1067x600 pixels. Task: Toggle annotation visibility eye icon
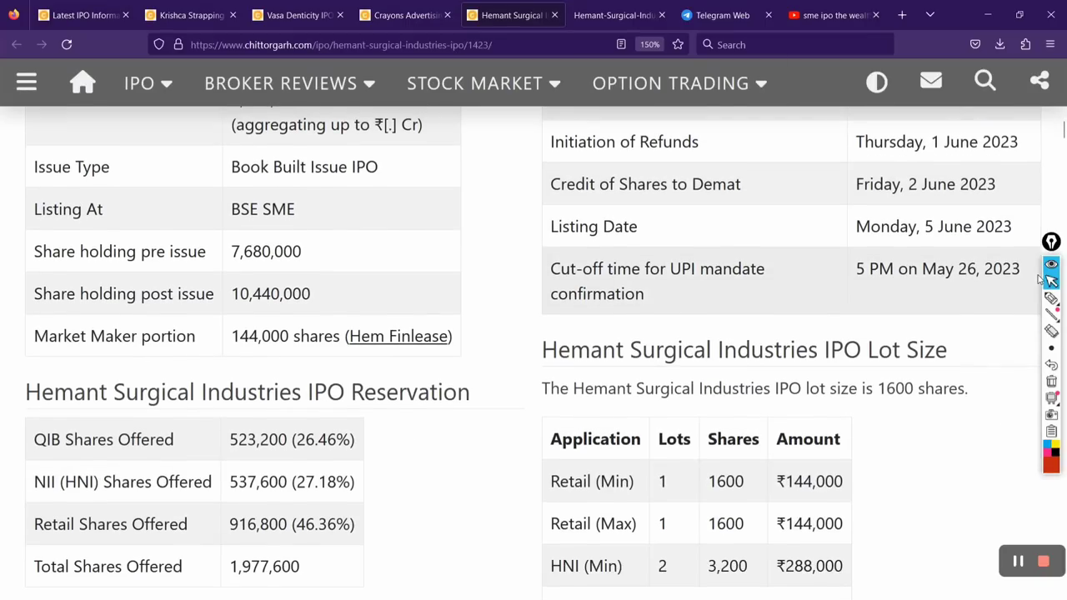(1051, 264)
